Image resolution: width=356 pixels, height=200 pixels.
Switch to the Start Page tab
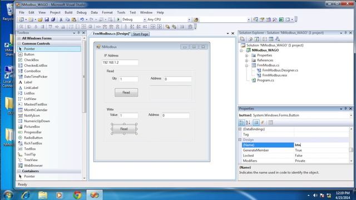click(141, 34)
